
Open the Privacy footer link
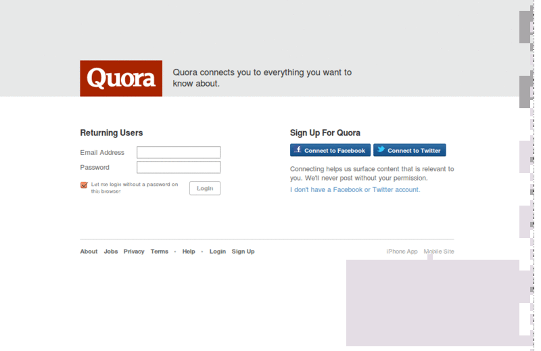point(134,252)
